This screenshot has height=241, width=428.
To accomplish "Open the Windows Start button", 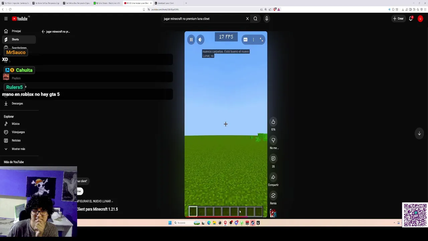I will [x=170, y=223].
